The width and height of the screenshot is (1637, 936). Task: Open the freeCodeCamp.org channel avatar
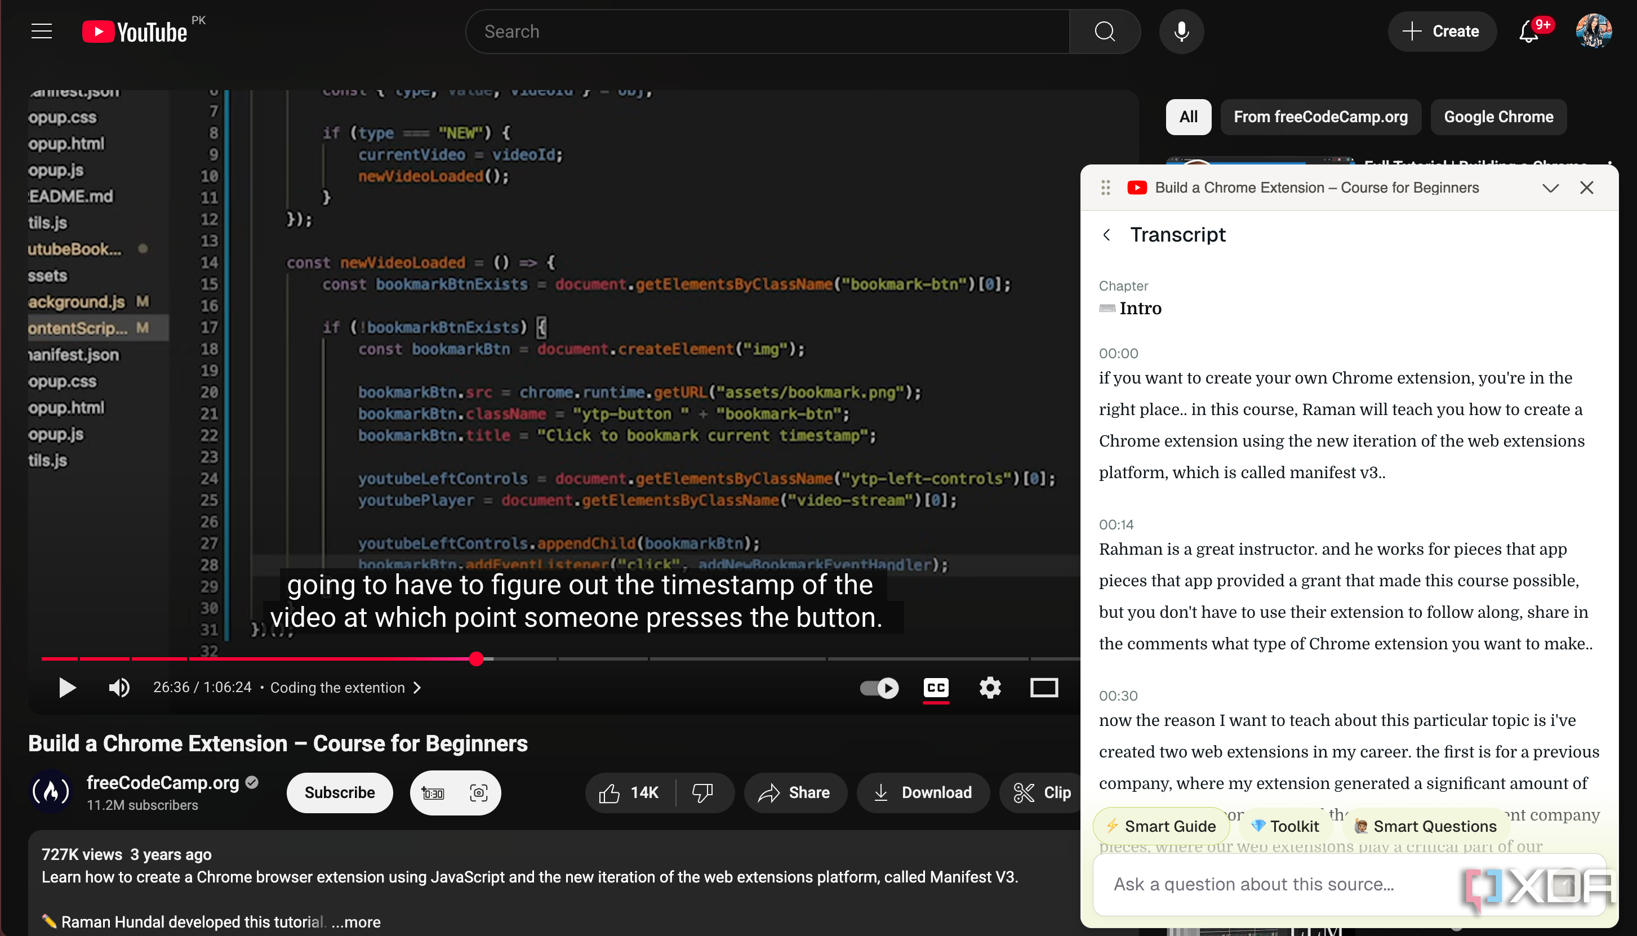51,792
